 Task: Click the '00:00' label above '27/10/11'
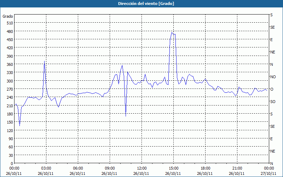tap(269, 169)
